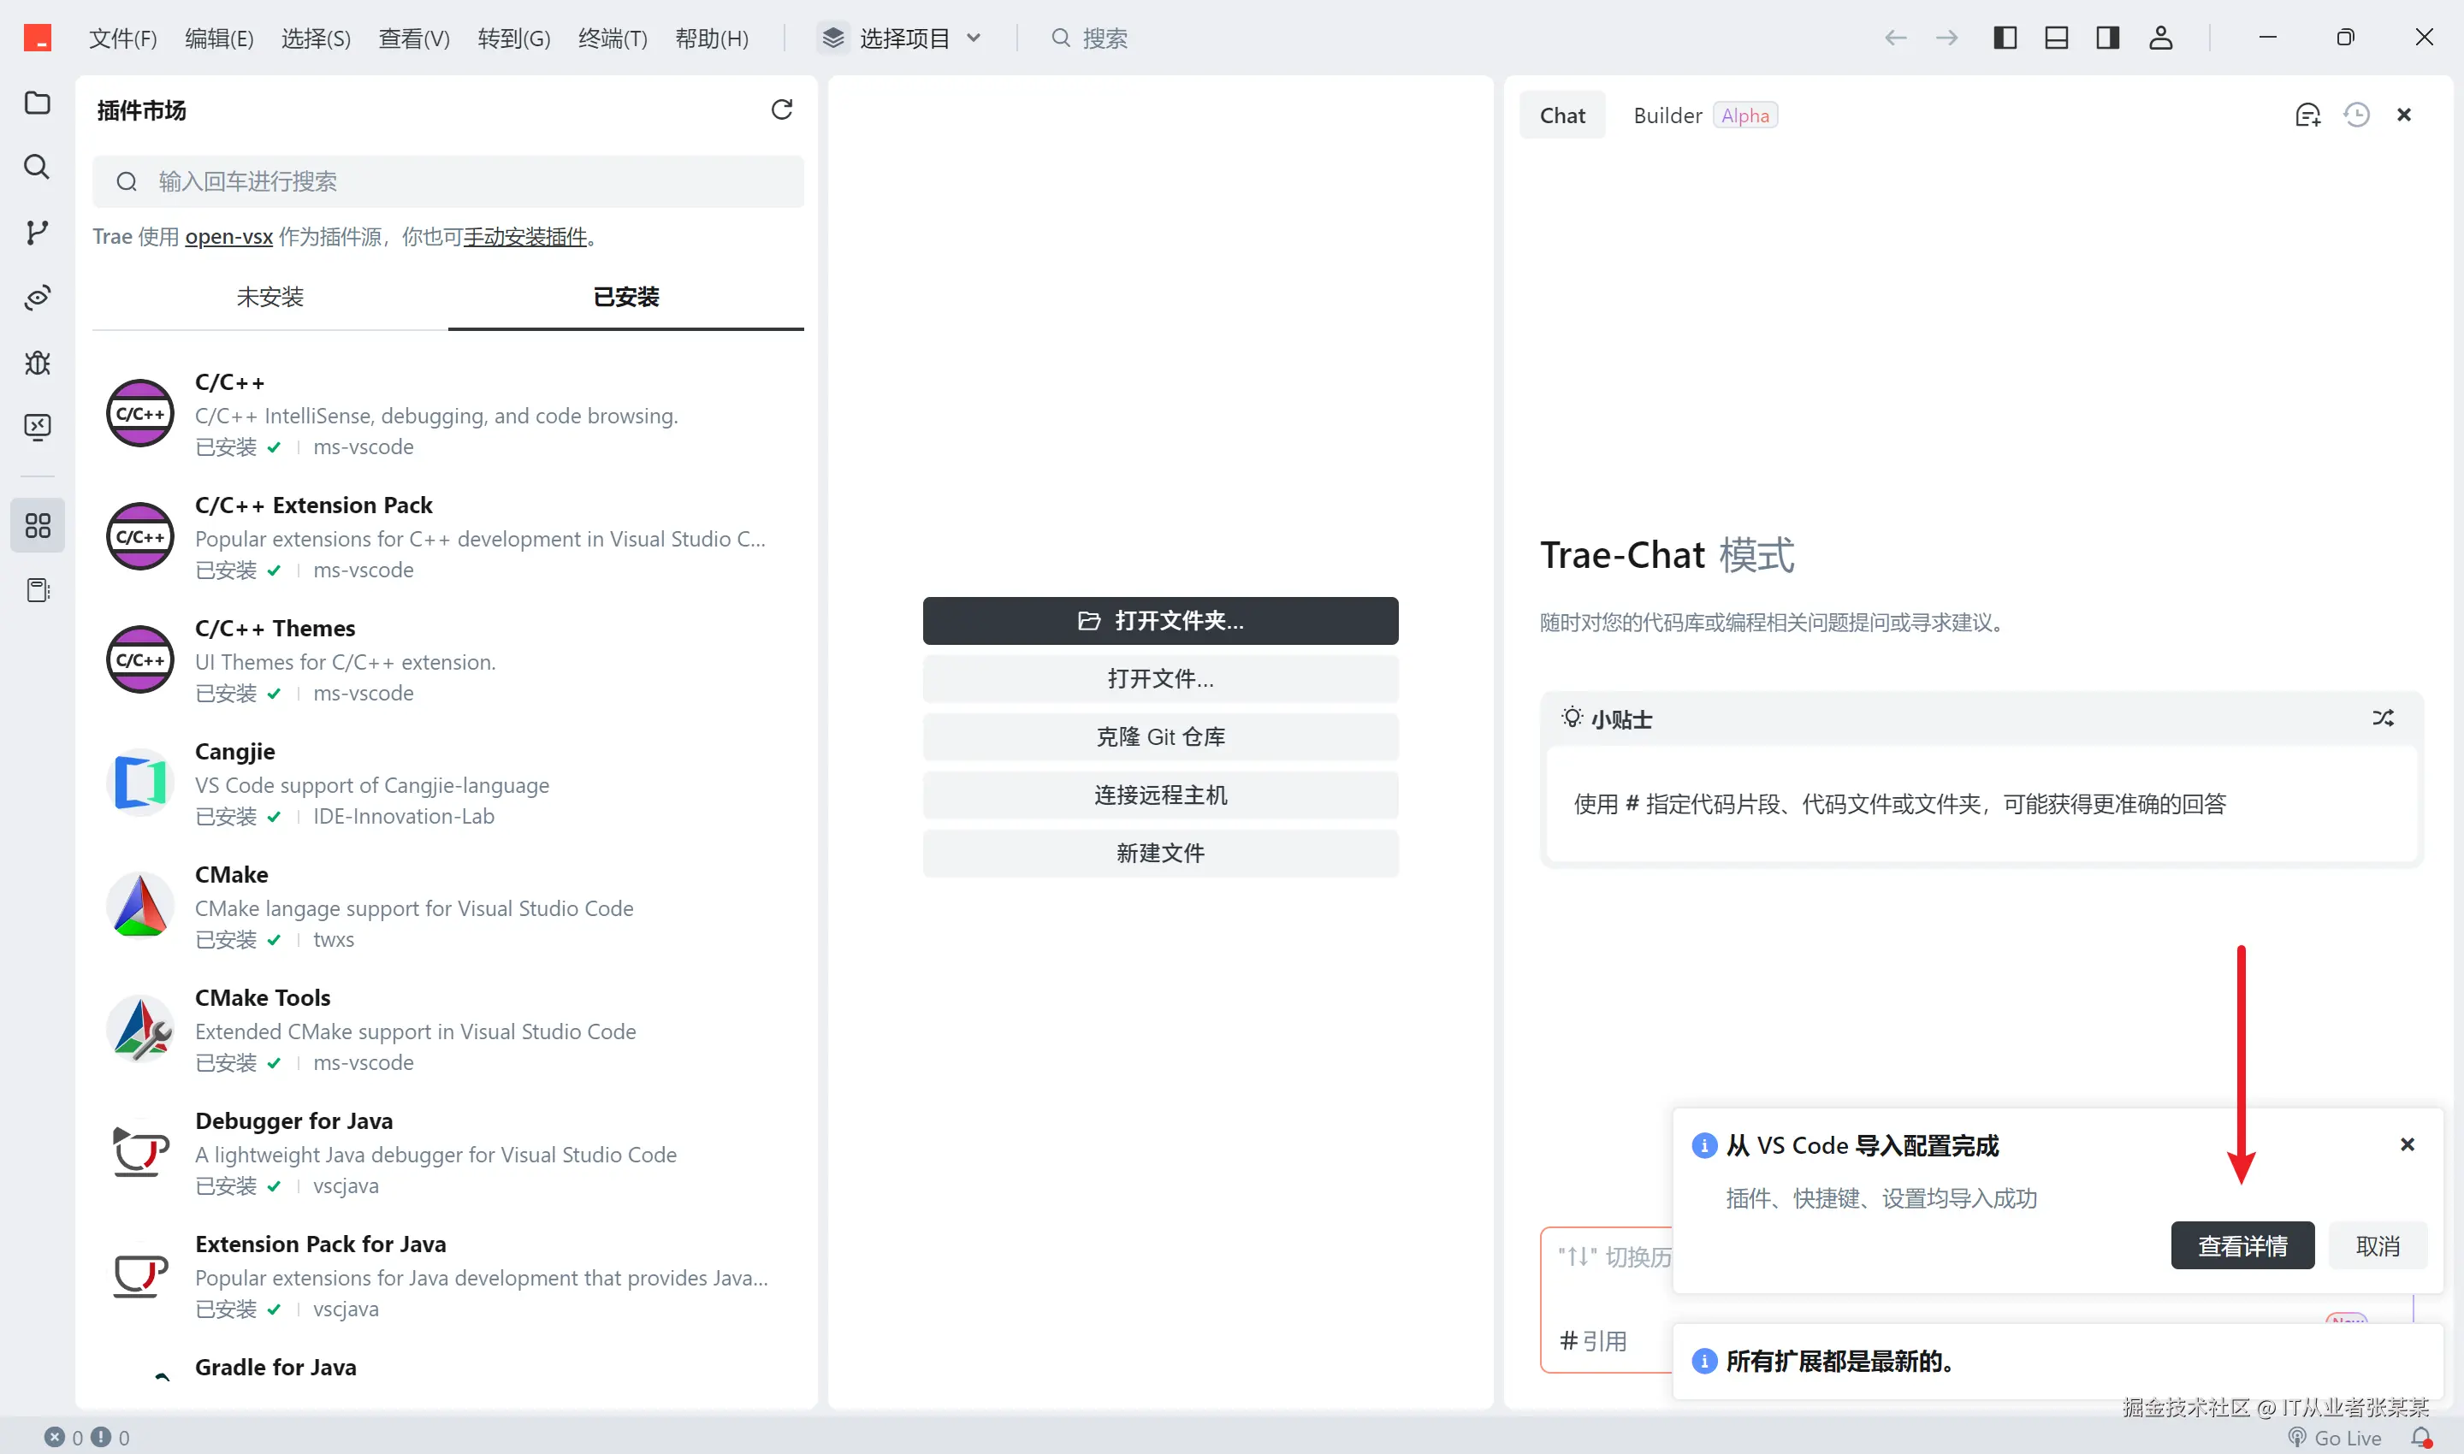2464x1454 pixels.
Task: Start a new chat session icon
Action: click(2307, 115)
